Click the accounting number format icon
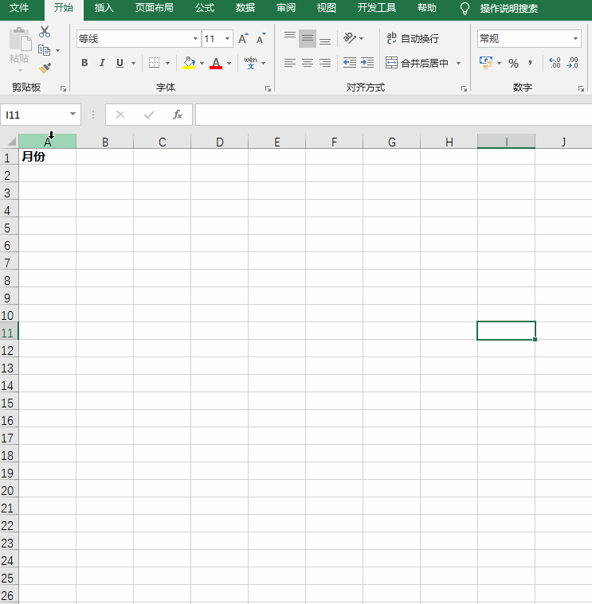Image resolution: width=592 pixels, height=604 pixels. coord(486,62)
